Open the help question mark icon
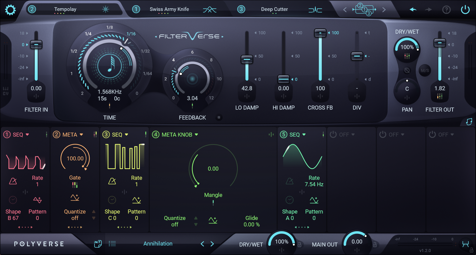The width and height of the screenshot is (476, 255). (446, 10)
